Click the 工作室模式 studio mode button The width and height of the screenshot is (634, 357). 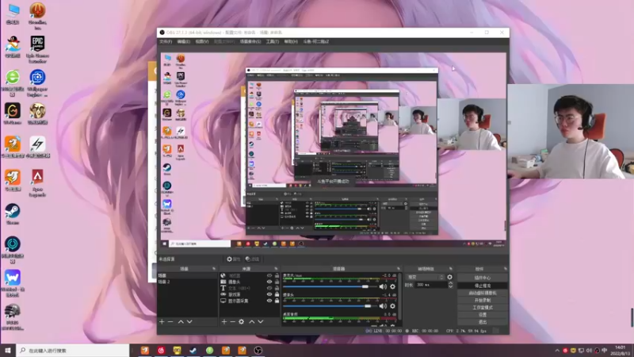point(483,307)
